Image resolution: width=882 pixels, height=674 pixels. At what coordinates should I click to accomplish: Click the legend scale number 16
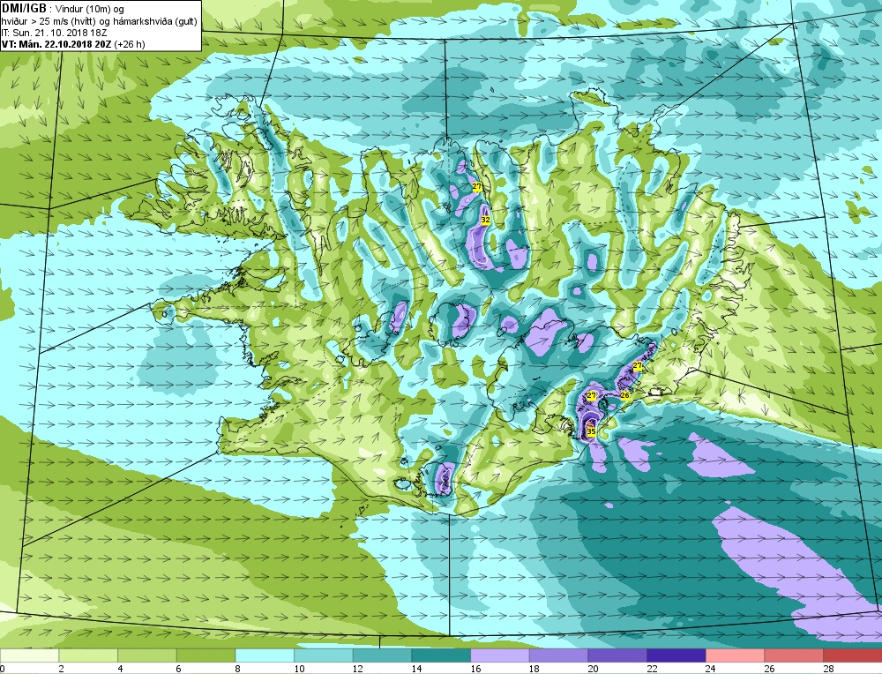pos(476,669)
